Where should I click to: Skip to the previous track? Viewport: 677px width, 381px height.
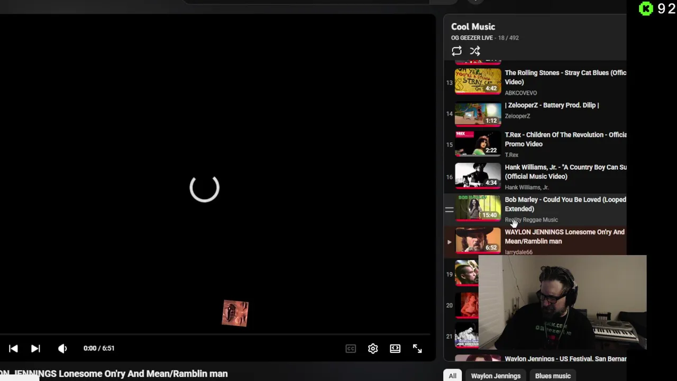point(13,348)
